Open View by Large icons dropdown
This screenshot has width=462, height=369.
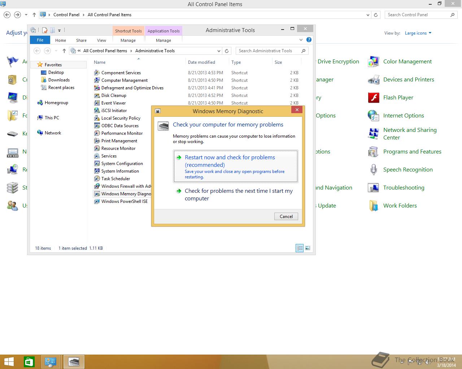(x=418, y=33)
